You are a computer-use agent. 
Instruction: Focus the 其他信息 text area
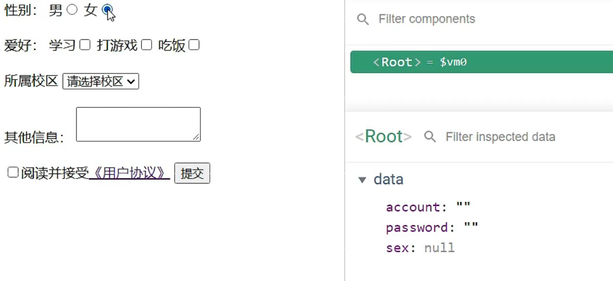tap(138, 124)
